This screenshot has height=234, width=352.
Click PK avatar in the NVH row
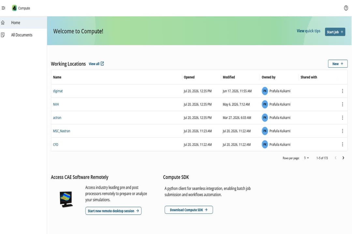[265, 104]
